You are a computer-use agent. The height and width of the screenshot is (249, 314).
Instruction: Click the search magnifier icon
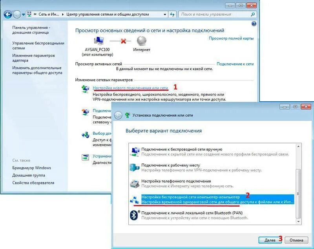[253, 15]
